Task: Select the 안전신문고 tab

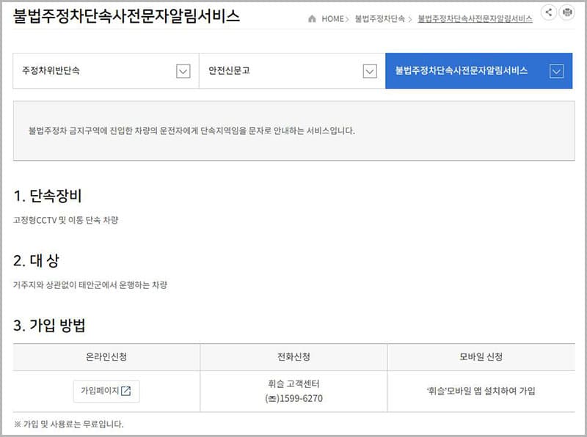Action: (x=230, y=71)
